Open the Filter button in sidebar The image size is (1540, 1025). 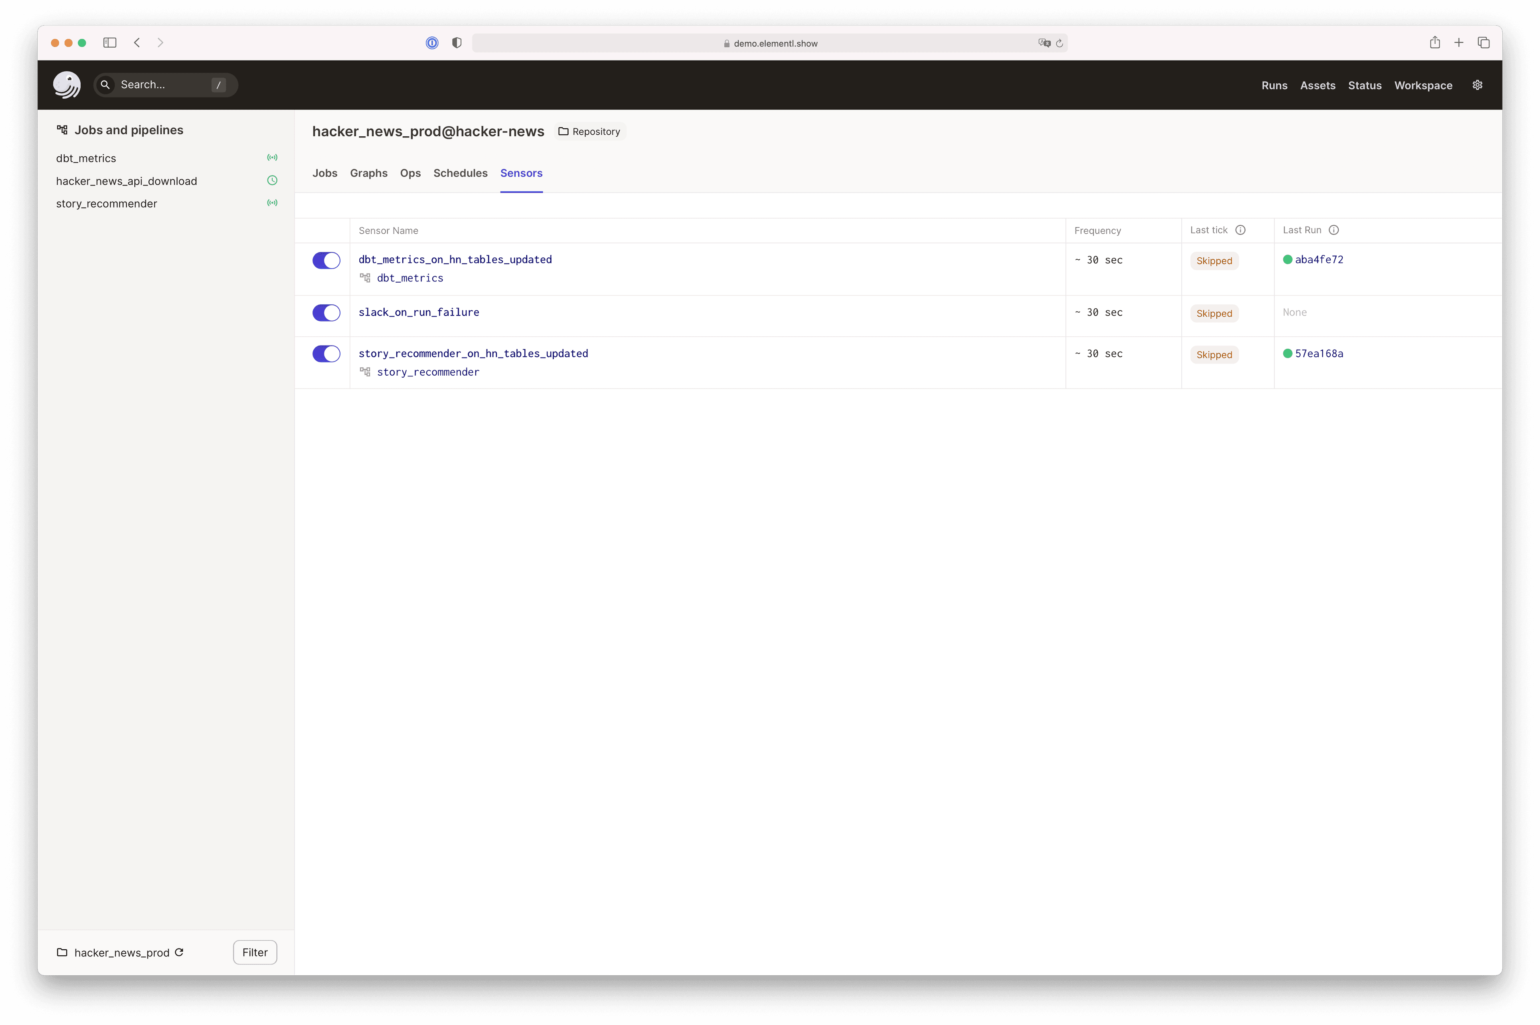[254, 952]
